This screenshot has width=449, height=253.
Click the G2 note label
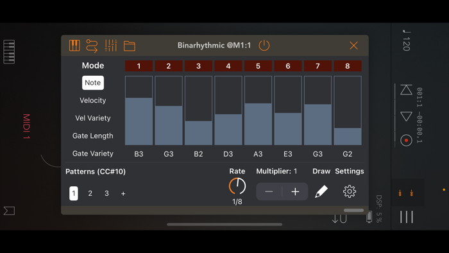point(348,154)
